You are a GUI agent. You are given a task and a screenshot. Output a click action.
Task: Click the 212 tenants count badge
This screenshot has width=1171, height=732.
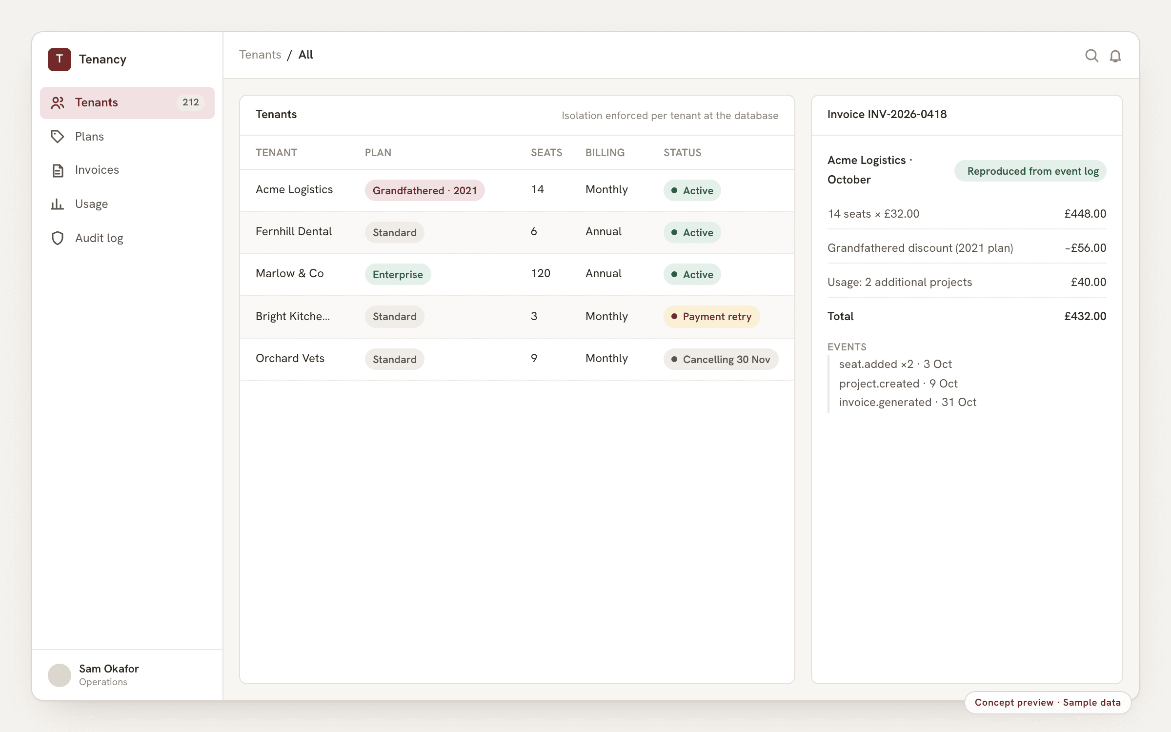190,102
